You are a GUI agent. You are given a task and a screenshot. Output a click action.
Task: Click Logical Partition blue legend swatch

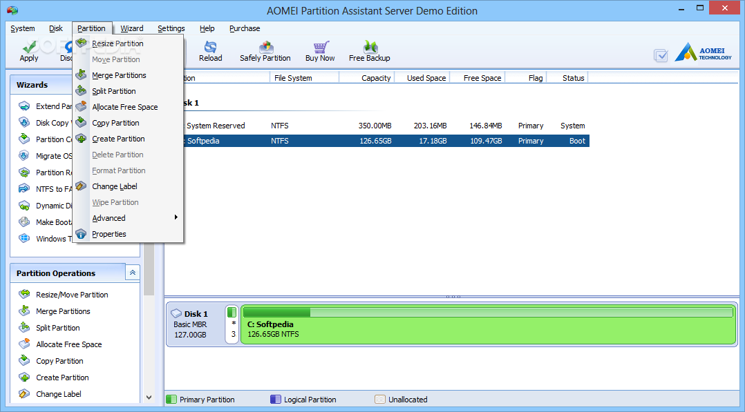[276, 399]
